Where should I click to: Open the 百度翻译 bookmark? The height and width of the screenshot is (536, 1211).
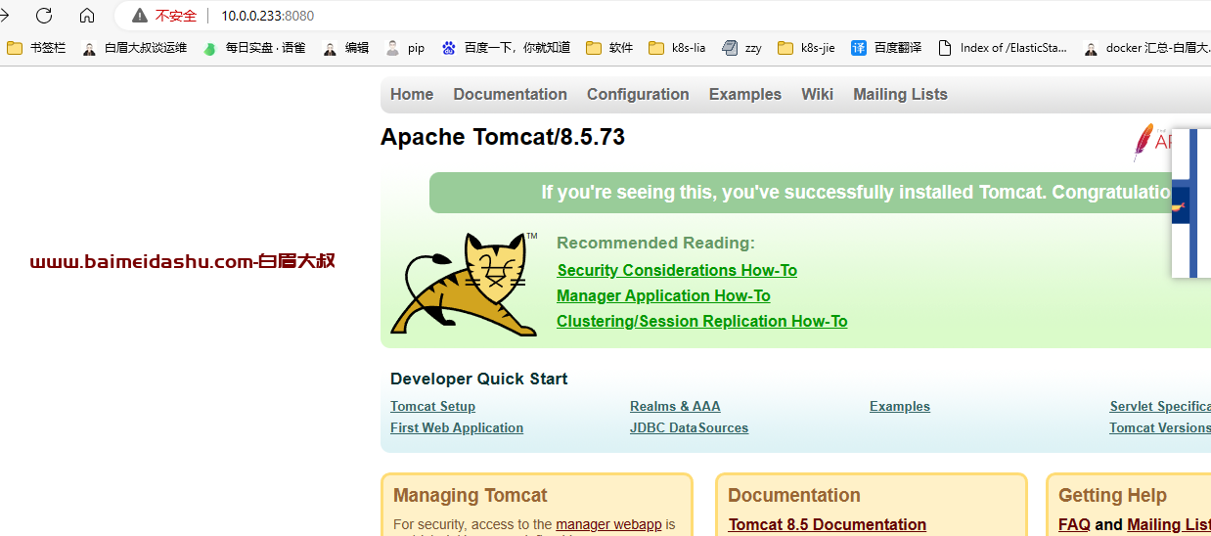pos(886,47)
